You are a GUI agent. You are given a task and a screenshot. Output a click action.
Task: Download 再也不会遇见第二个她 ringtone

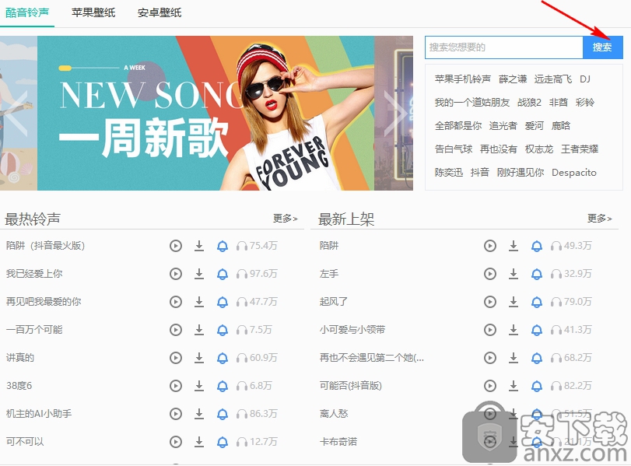[514, 358]
